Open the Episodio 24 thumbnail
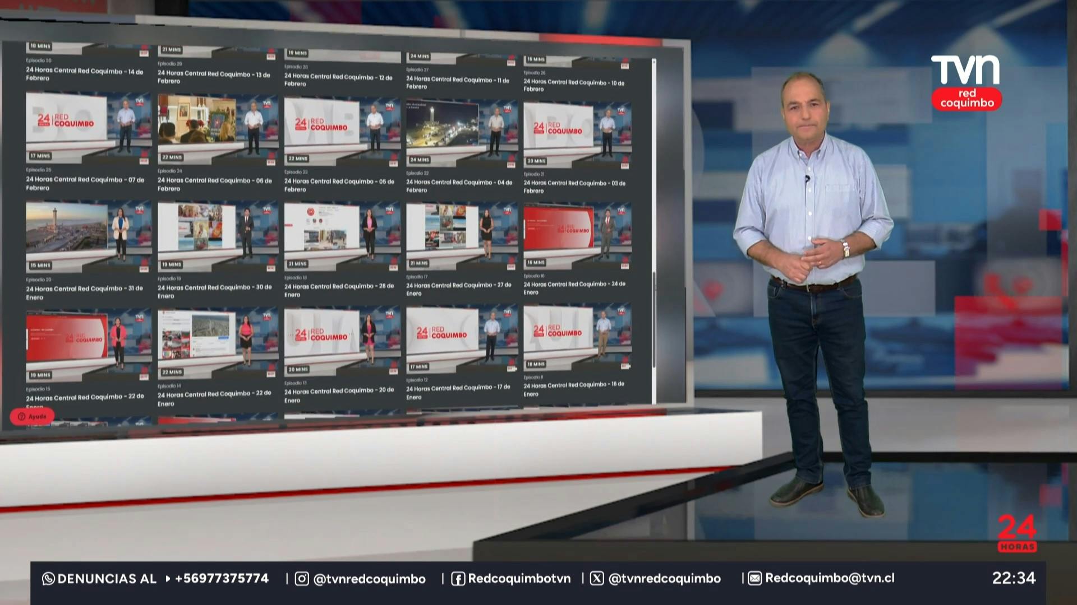This screenshot has height=605, width=1077. click(x=218, y=129)
